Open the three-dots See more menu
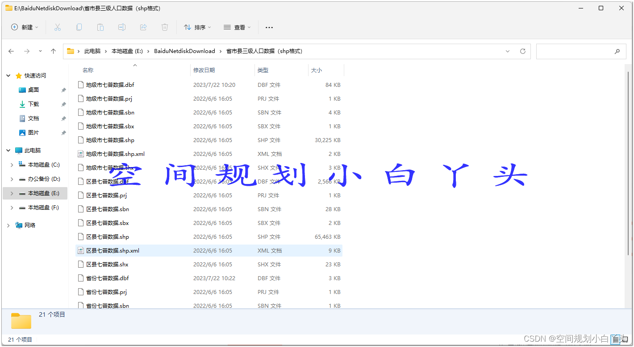Screen dimensions: 634x347 pos(269,27)
